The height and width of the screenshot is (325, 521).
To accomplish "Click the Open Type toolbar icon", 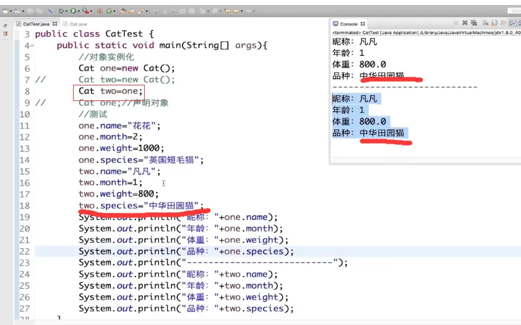I will pos(123,11).
